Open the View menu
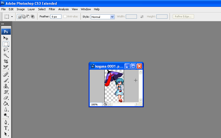This screenshot has height=138, width=221. click(75, 9)
